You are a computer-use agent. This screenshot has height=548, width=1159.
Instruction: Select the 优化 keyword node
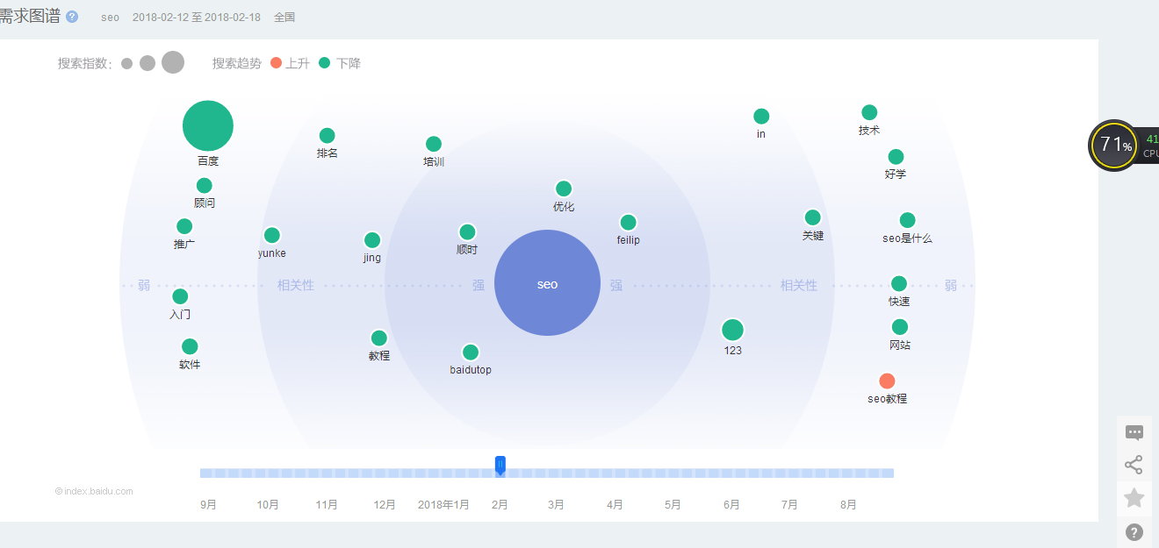[564, 189]
